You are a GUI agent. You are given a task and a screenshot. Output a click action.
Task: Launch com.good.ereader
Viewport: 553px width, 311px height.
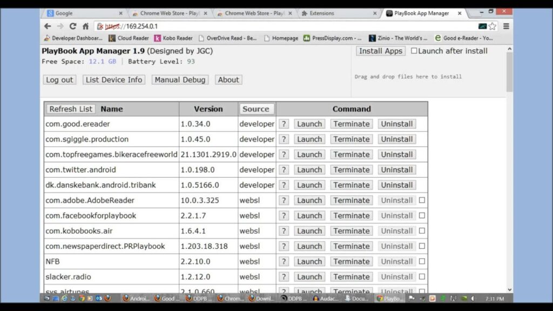[x=309, y=124]
